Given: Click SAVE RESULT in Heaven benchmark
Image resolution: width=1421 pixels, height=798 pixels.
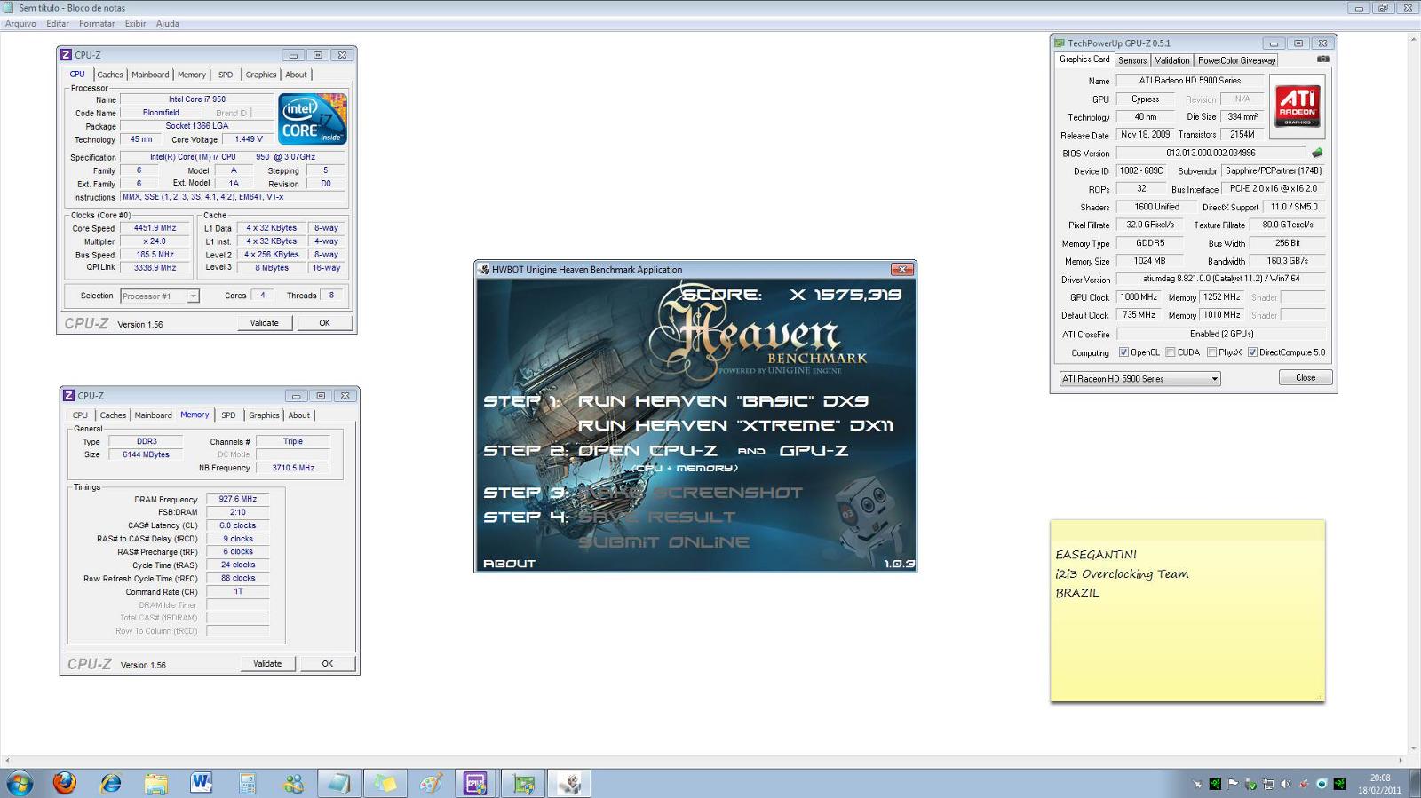Looking at the screenshot, I should pyautogui.click(x=657, y=517).
